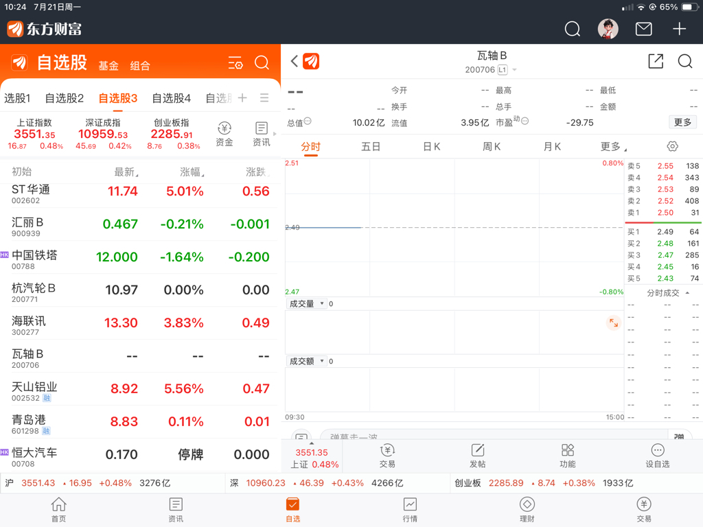The image size is (703, 527).
Task: Open 交易 trade icon under chart
Action: (387, 456)
